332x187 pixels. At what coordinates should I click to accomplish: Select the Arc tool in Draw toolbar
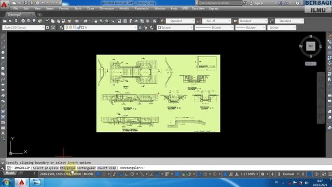pyautogui.click(x=3, y=63)
